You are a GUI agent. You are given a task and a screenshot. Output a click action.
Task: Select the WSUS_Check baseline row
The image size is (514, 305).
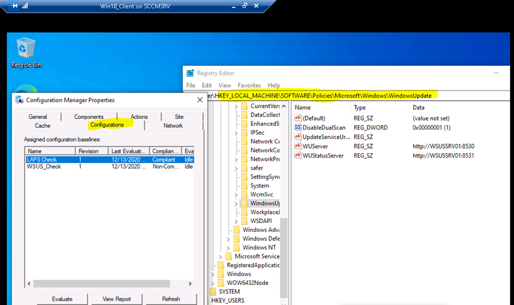pos(110,167)
